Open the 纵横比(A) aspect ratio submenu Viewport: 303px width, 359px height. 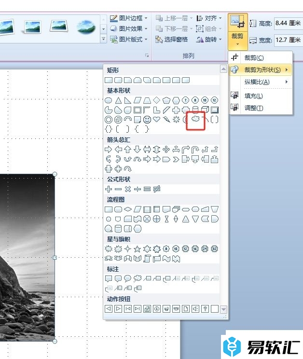click(x=261, y=82)
